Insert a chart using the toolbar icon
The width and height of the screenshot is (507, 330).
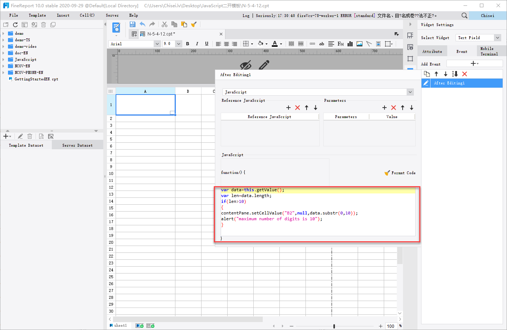pyautogui.click(x=350, y=43)
